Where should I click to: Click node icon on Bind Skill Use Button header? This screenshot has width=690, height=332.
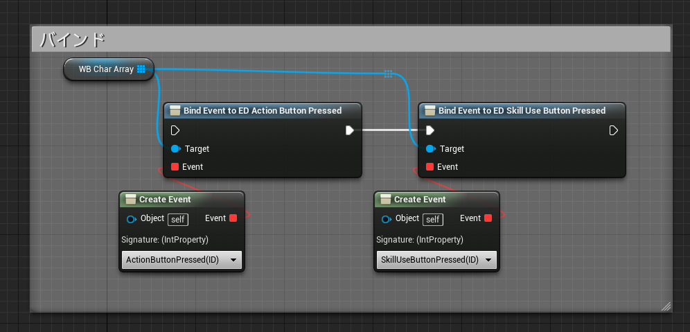click(430, 110)
